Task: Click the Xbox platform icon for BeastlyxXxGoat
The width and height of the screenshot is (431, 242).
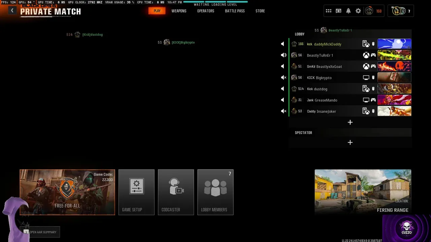Action: pyautogui.click(x=366, y=67)
